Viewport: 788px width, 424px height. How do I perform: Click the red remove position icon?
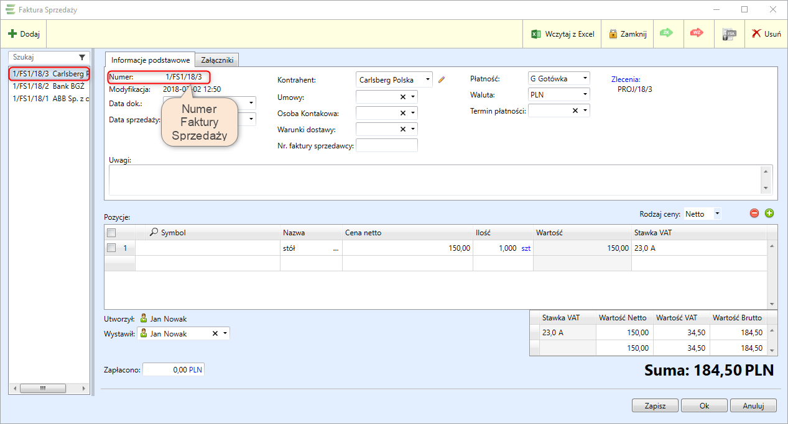[x=754, y=214]
